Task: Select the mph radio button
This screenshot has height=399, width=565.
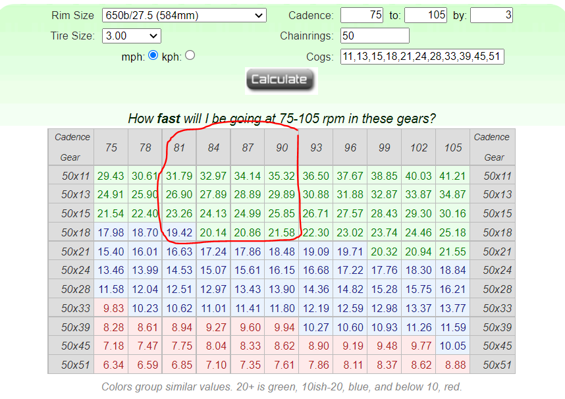Action: click(153, 55)
